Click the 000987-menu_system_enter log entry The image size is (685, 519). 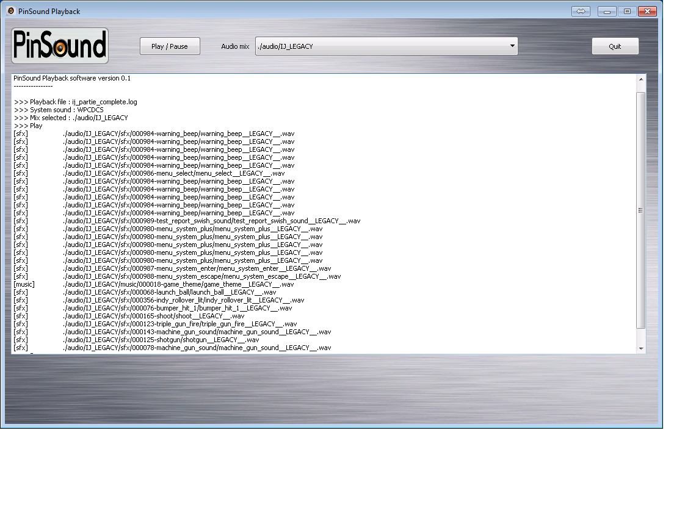click(172, 268)
